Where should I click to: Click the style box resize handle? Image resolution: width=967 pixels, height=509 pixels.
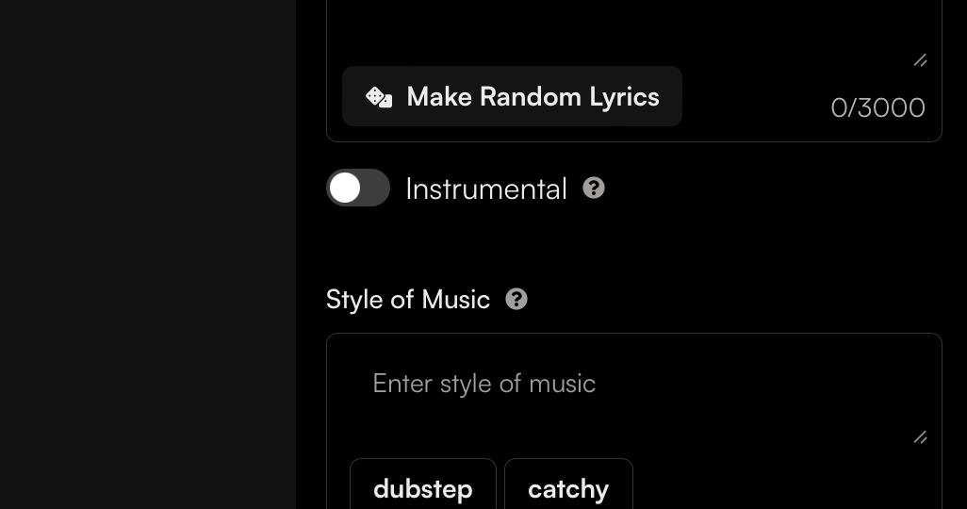tap(920, 437)
